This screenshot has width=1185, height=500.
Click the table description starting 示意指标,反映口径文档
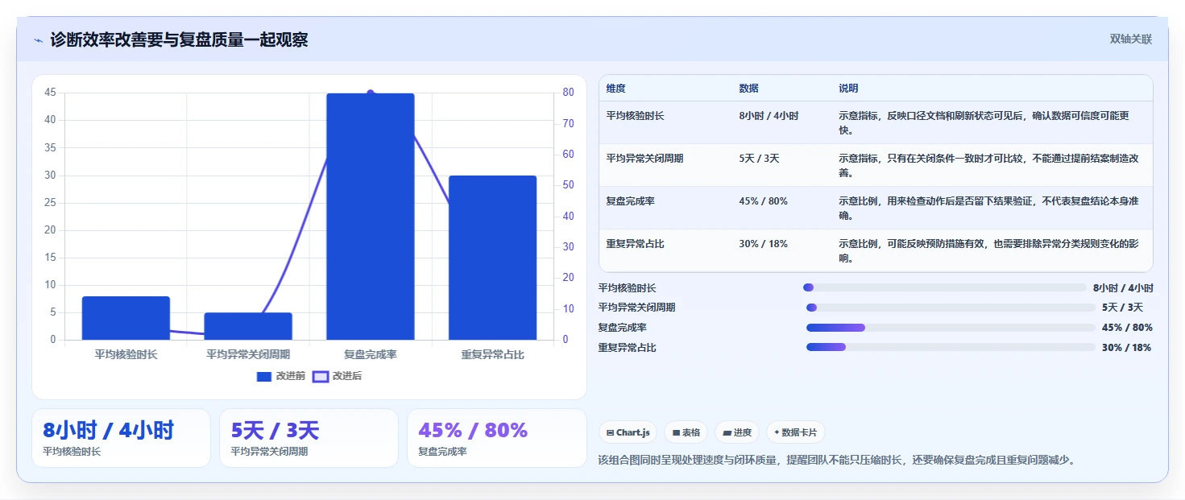[984, 123]
